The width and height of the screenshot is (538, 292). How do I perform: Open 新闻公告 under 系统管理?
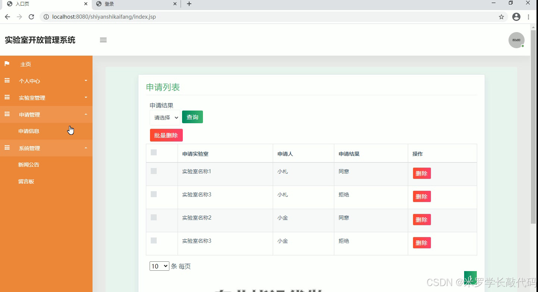point(29,164)
